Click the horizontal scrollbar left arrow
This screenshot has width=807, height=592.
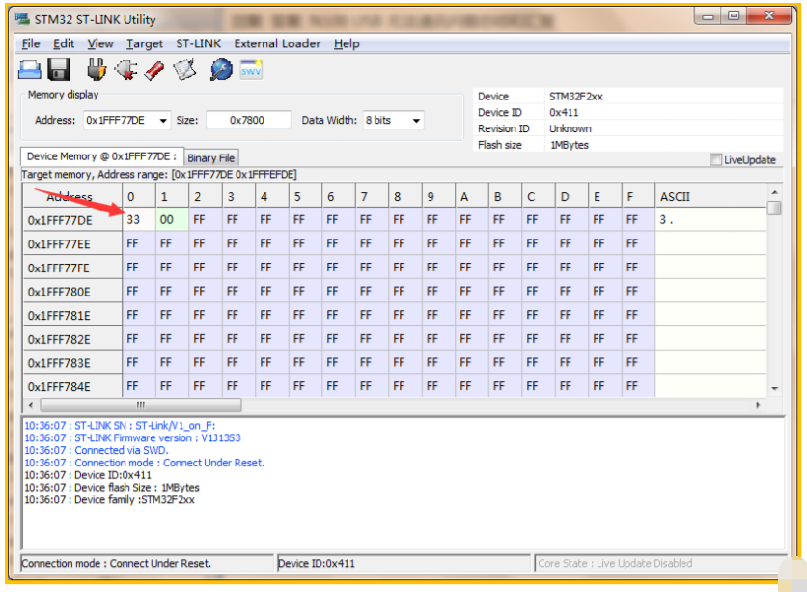point(31,406)
